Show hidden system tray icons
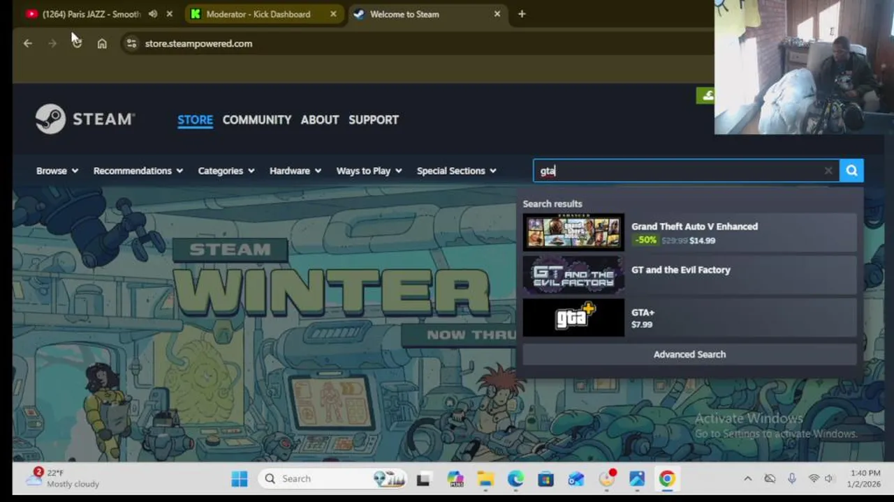The width and height of the screenshot is (894, 502). tap(747, 478)
